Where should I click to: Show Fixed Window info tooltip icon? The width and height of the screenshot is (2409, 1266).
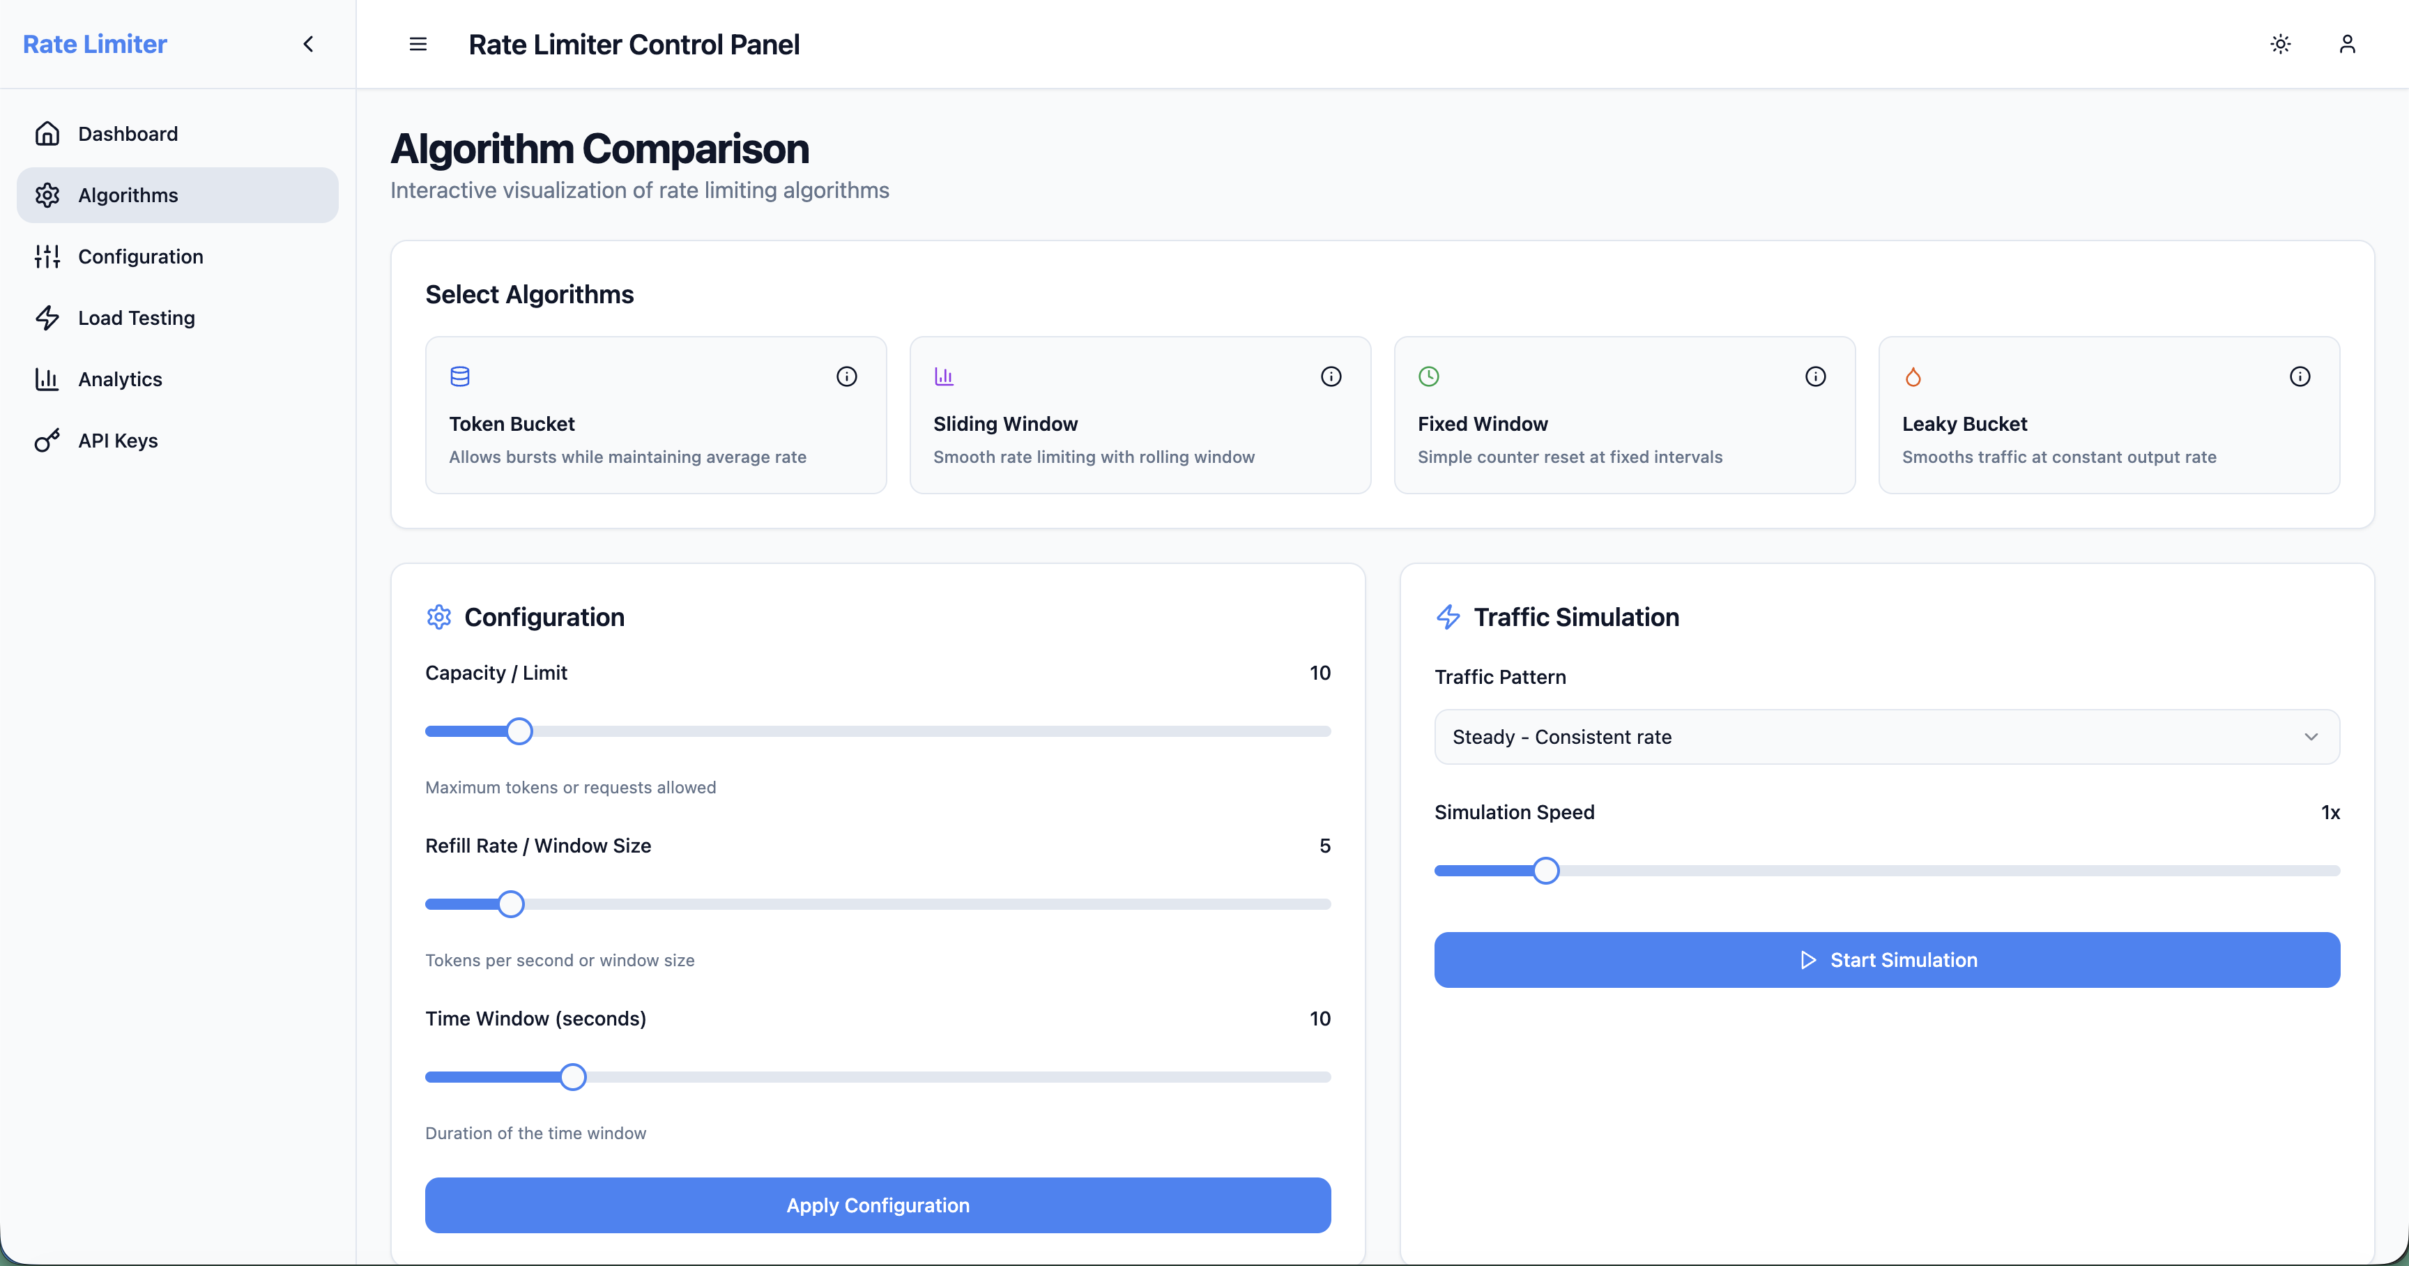click(x=1815, y=377)
